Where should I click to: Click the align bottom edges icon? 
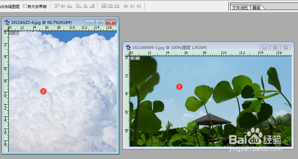(70, 6)
